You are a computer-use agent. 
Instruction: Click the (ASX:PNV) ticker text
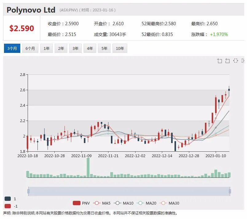[69, 10]
